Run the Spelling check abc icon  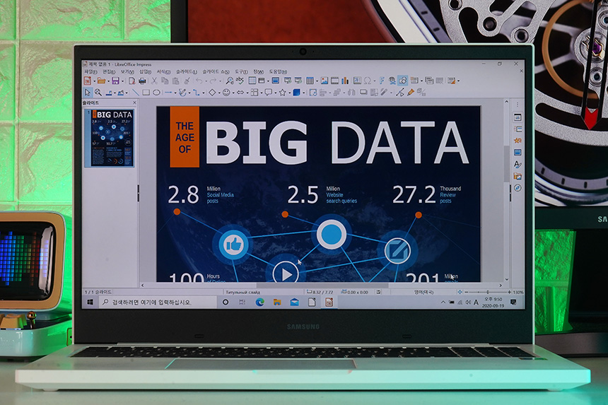[x=240, y=81]
